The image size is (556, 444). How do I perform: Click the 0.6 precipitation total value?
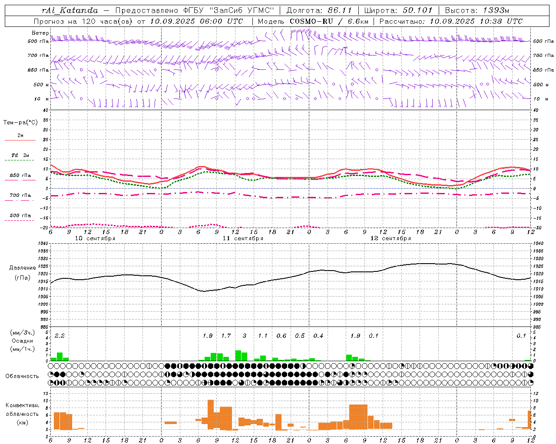point(281,336)
